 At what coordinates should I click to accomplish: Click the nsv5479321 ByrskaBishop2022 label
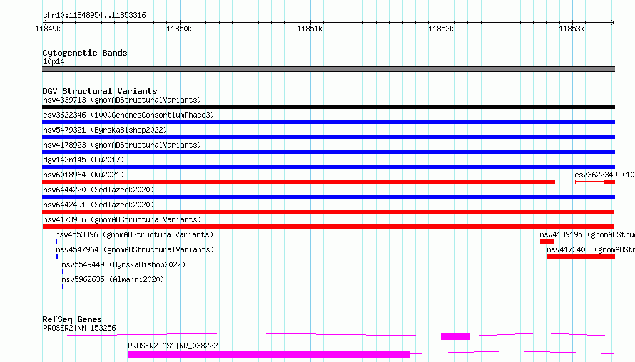pyautogui.click(x=105, y=130)
